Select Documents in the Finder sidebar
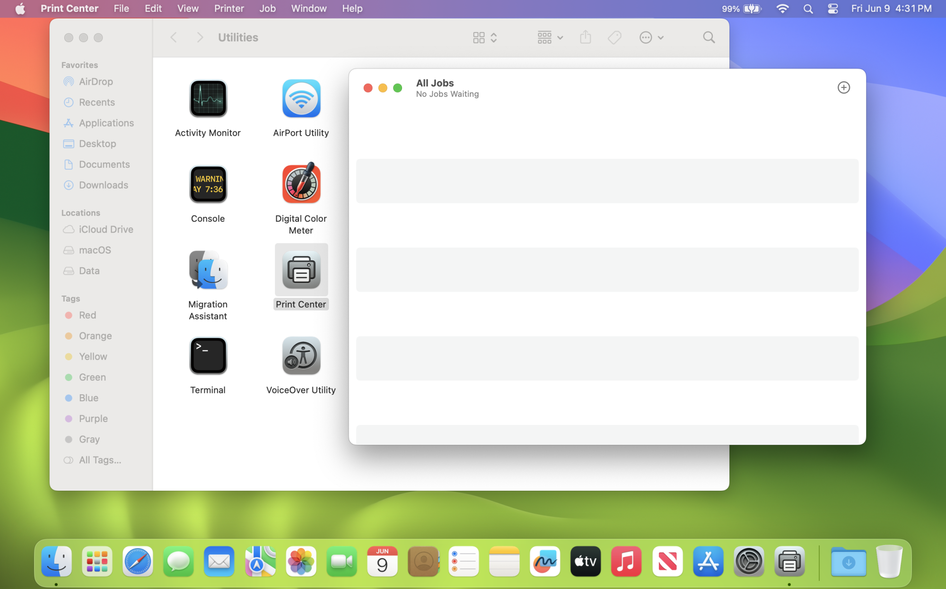Screen dimensions: 946x589 point(104,165)
